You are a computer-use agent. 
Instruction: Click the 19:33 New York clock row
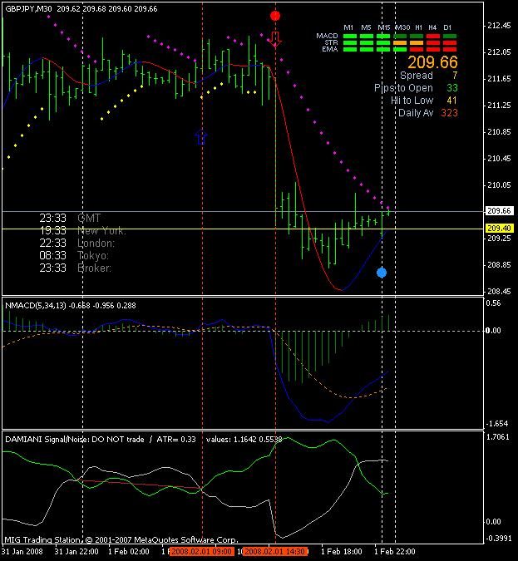[x=82, y=231]
